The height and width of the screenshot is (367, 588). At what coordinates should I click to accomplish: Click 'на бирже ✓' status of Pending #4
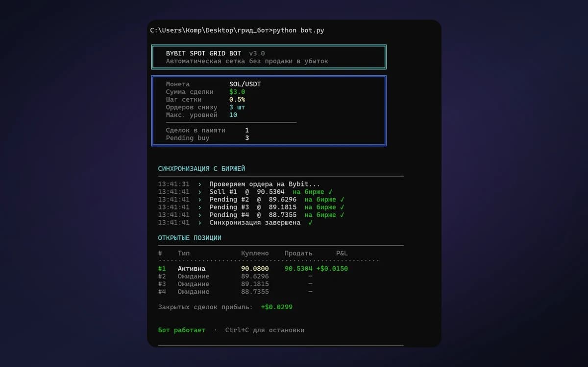(x=324, y=215)
